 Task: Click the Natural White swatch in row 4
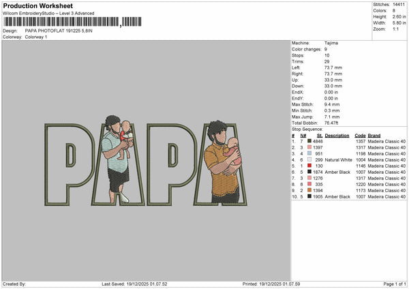(309, 159)
